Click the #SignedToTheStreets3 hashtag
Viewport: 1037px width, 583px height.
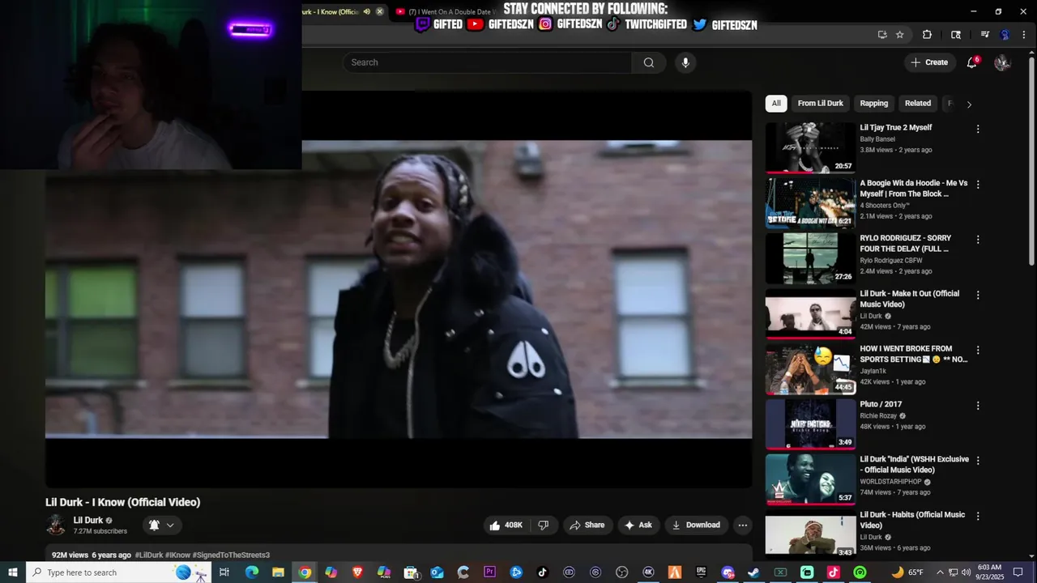(231, 555)
